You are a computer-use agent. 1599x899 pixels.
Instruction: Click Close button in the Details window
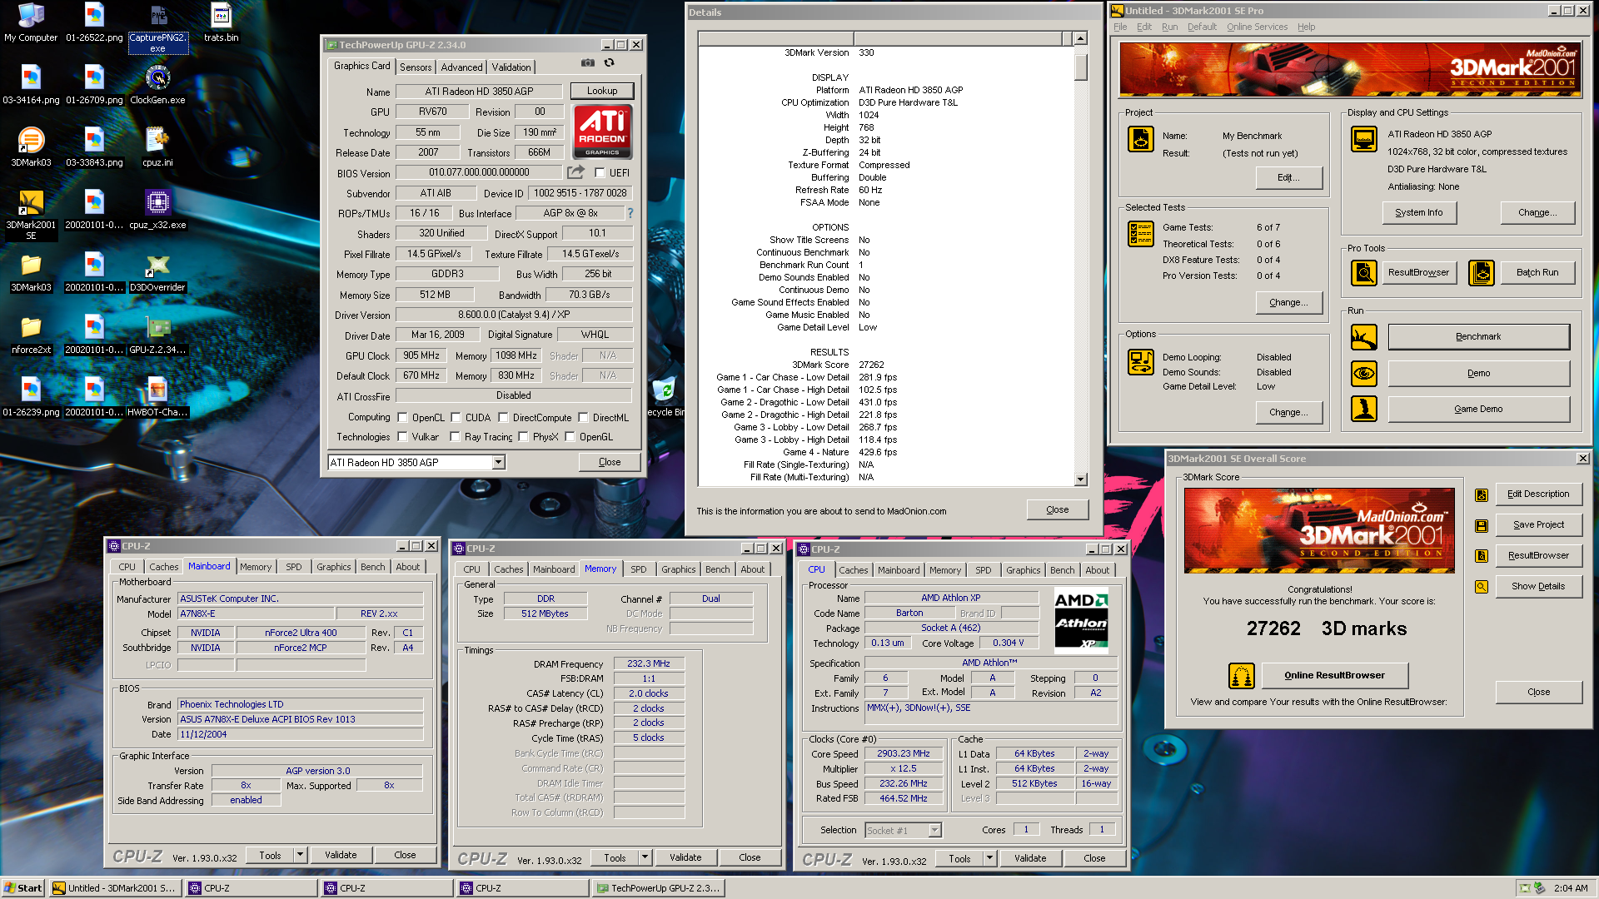(x=1057, y=509)
